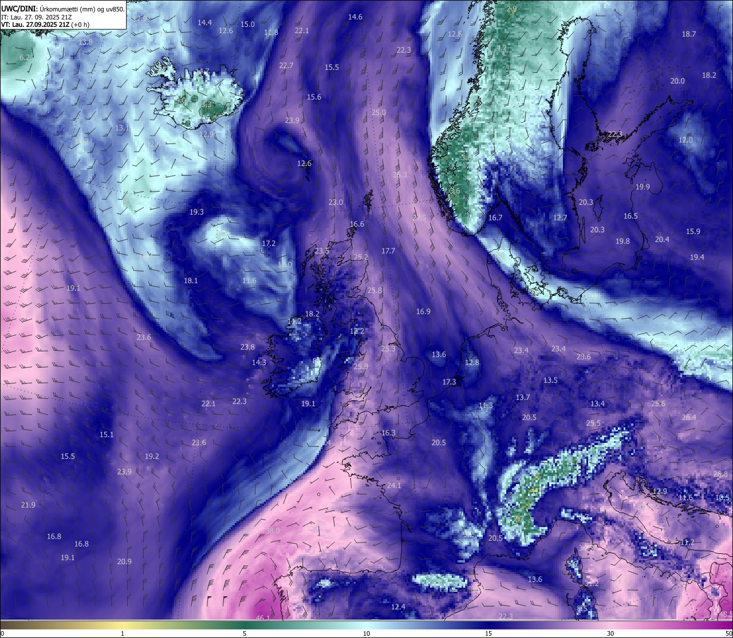The height and width of the screenshot is (638, 733).
Task: Select the 18.1 value label
Action: tap(191, 280)
